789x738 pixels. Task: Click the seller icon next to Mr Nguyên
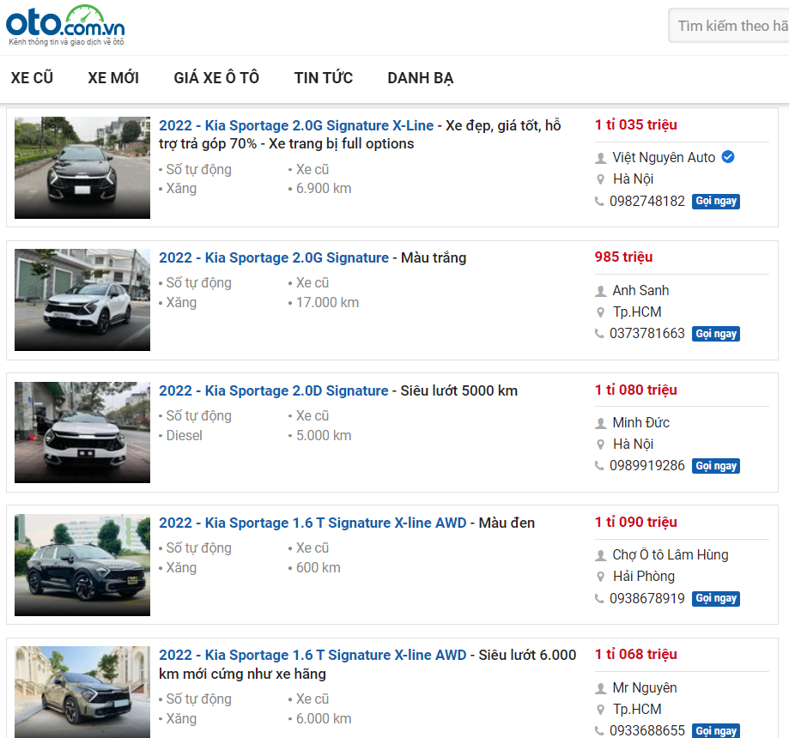[600, 687]
